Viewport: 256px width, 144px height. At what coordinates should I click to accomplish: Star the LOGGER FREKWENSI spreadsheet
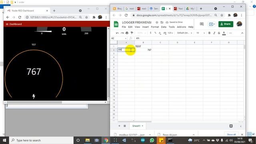(157, 22)
